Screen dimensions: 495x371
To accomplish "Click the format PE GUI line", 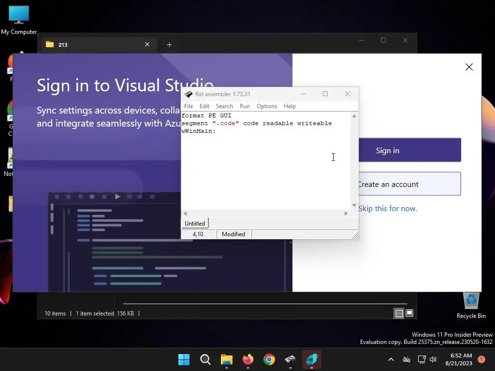I will point(206,115).
